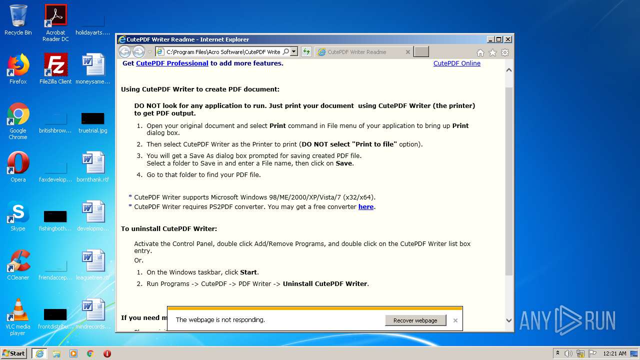
Task: Launch the FileZilla Client shortcut
Action: pos(55,69)
